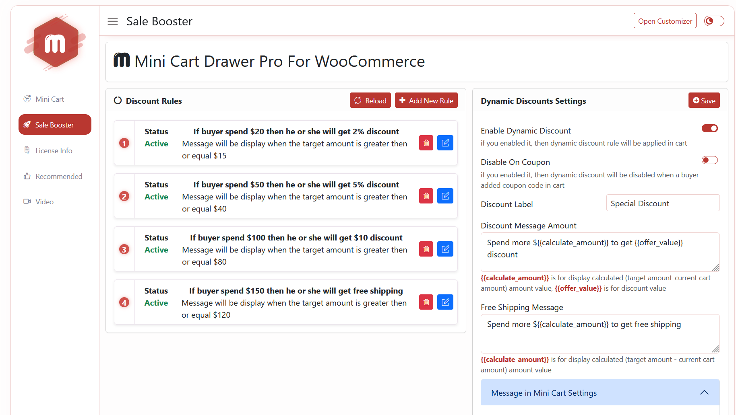Click the Video camera icon
The height and width of the screenshot is (415, 736).
27,201
